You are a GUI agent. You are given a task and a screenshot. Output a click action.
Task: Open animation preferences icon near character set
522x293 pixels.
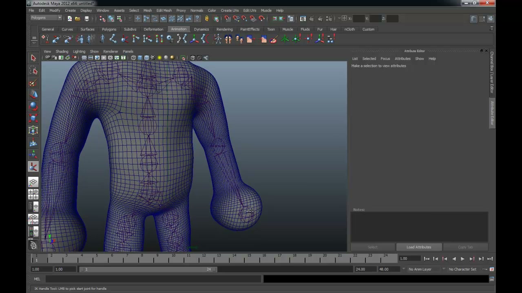pos(492,269)
